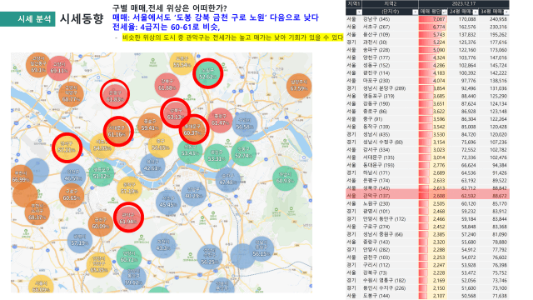Click the 성북구 63.13% map bubble
Screen dimensions: 533x300
tap(175, 113)
